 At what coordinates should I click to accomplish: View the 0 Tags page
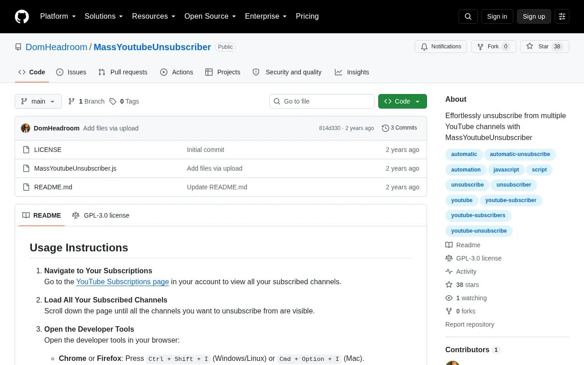point(124,101)
